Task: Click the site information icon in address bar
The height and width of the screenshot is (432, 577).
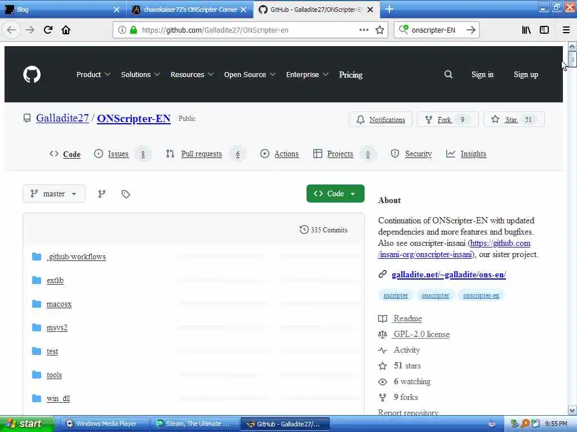Action: tap(122, 30)
